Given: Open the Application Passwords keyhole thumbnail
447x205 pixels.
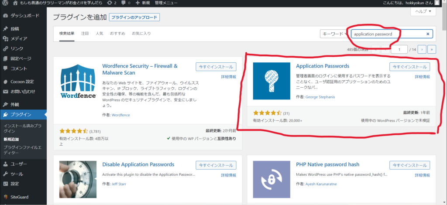Looking at the screenshot, I should 272,81.
